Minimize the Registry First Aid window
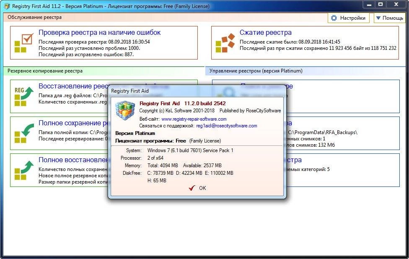The height and width of the screenshot is (259, 409). (369, 5)
